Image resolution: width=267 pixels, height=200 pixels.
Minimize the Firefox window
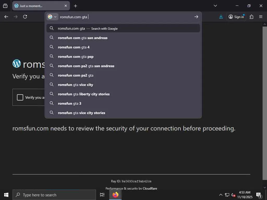[x=237, y=6]
